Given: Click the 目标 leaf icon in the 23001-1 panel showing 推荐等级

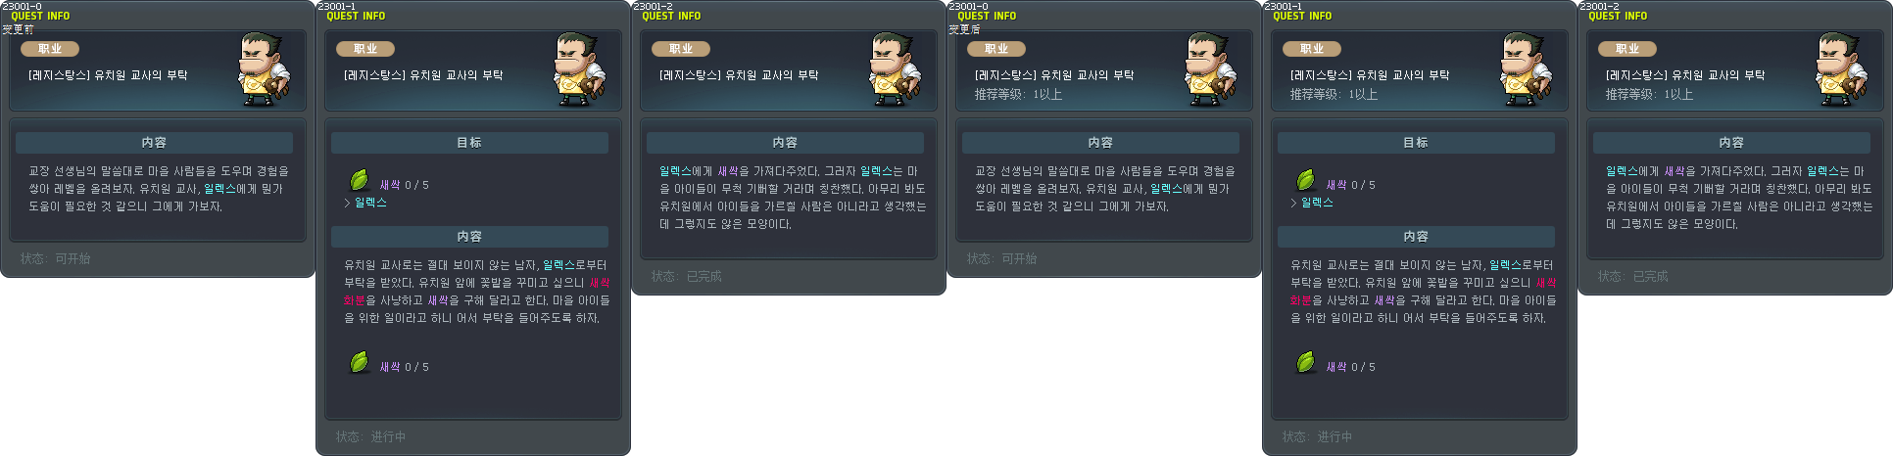Looking at the screenshot, I should pos(1306,180).
